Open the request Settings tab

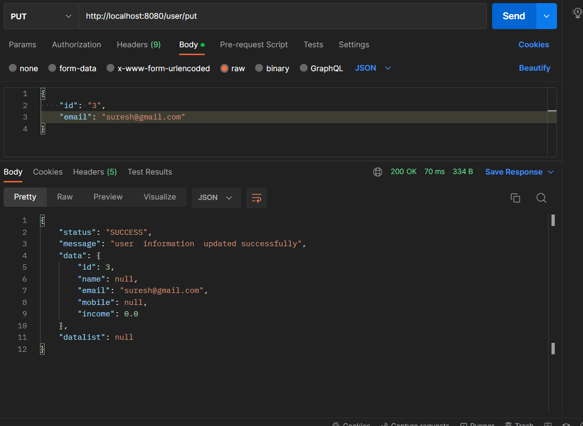click(x=354, y=45)
